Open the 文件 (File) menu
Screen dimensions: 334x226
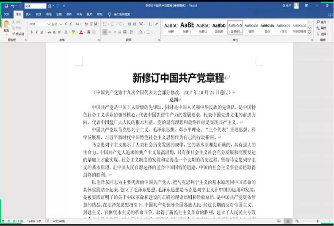6,14
